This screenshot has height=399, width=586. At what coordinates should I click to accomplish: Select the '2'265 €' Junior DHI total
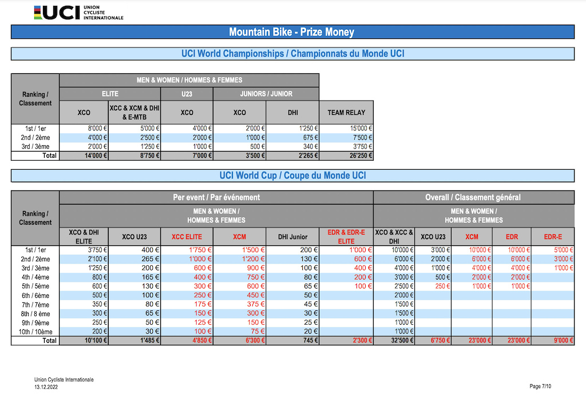click(292, 155)
